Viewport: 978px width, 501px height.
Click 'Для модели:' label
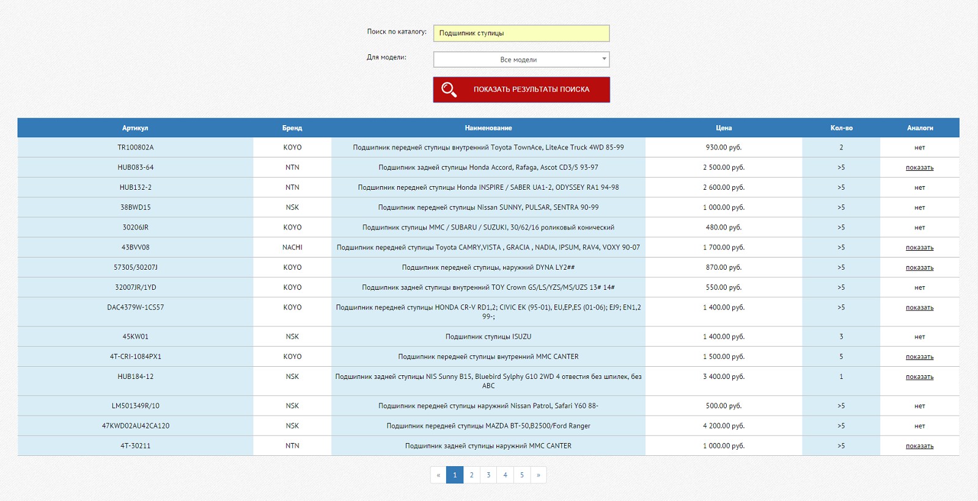pos(386,57)
